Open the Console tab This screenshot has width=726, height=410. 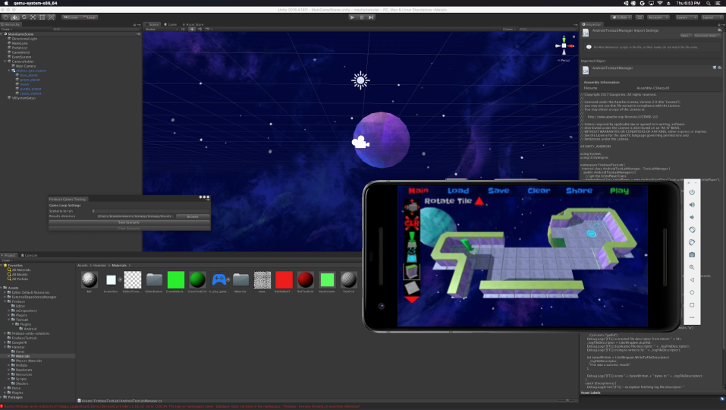(x=30, y=255)
